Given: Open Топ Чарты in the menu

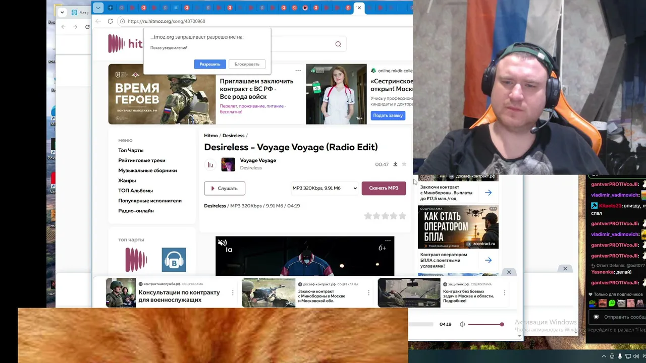Looking at the screenshot, I should click(131, 150).
